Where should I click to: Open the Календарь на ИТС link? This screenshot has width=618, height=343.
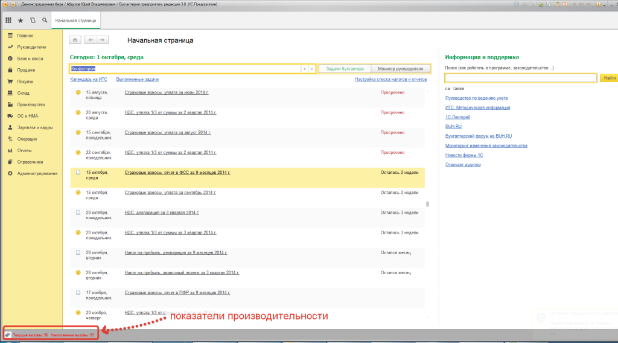(x=88, y=79)
